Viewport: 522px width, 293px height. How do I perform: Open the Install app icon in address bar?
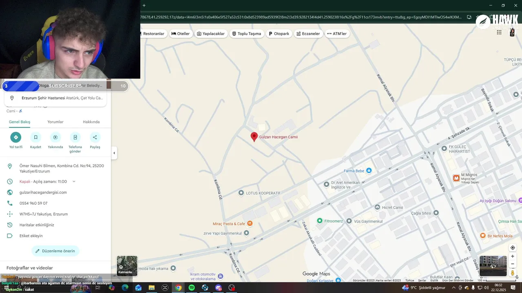[469, 17]
